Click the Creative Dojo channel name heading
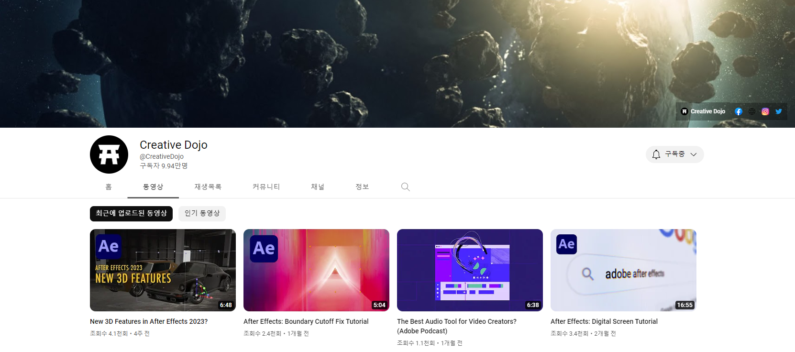The image size is (795, 352). (x=174, y=145)
